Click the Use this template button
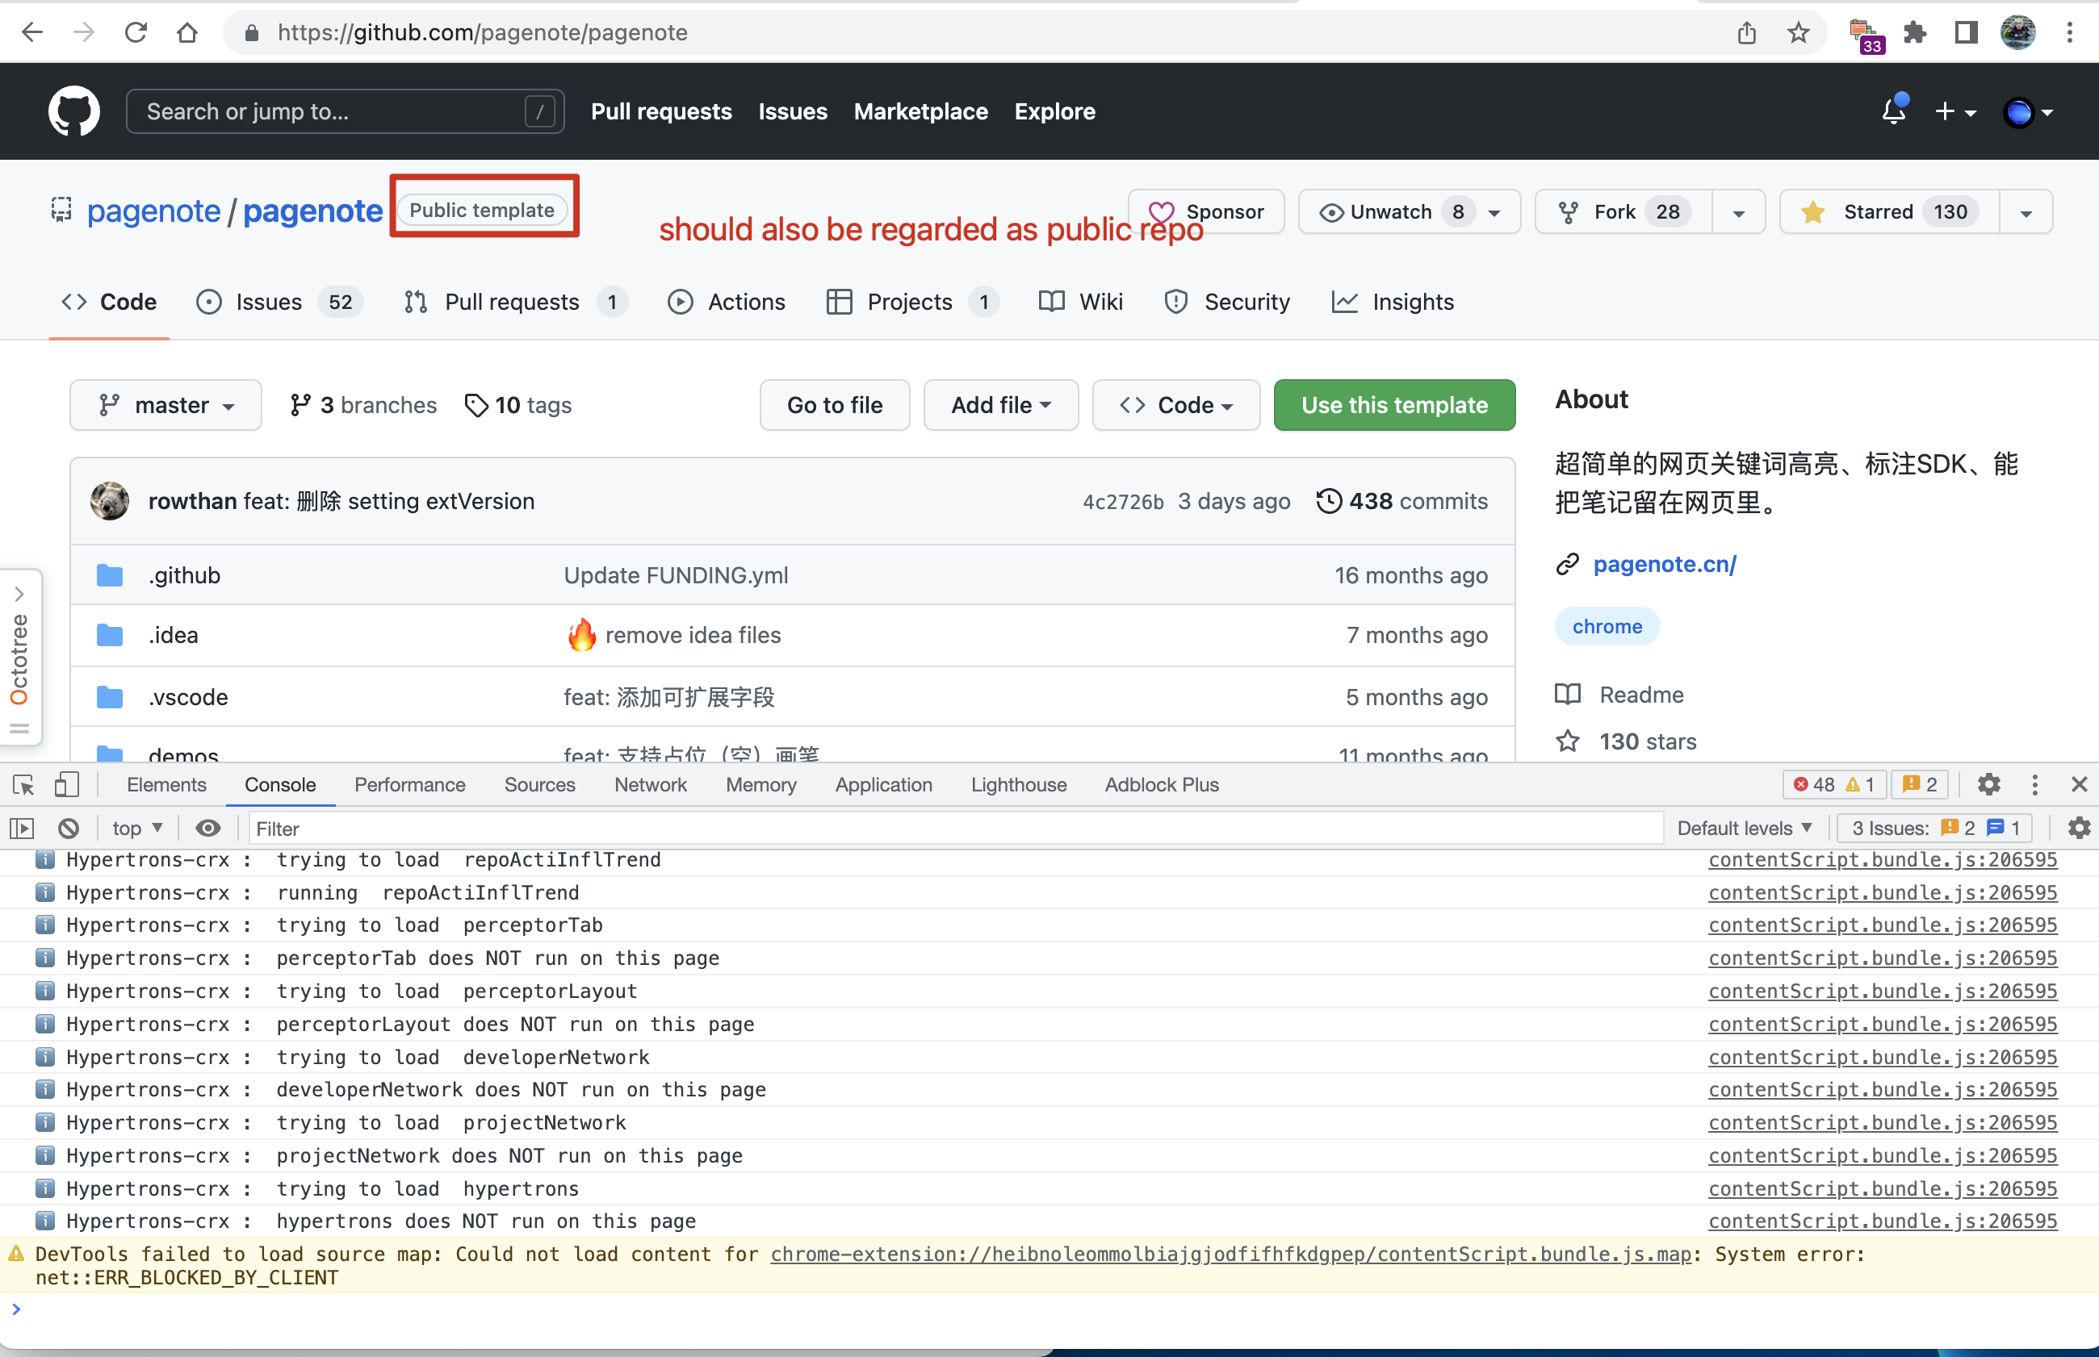This screenshot has width=2099, height=1357. point(1393,404)
